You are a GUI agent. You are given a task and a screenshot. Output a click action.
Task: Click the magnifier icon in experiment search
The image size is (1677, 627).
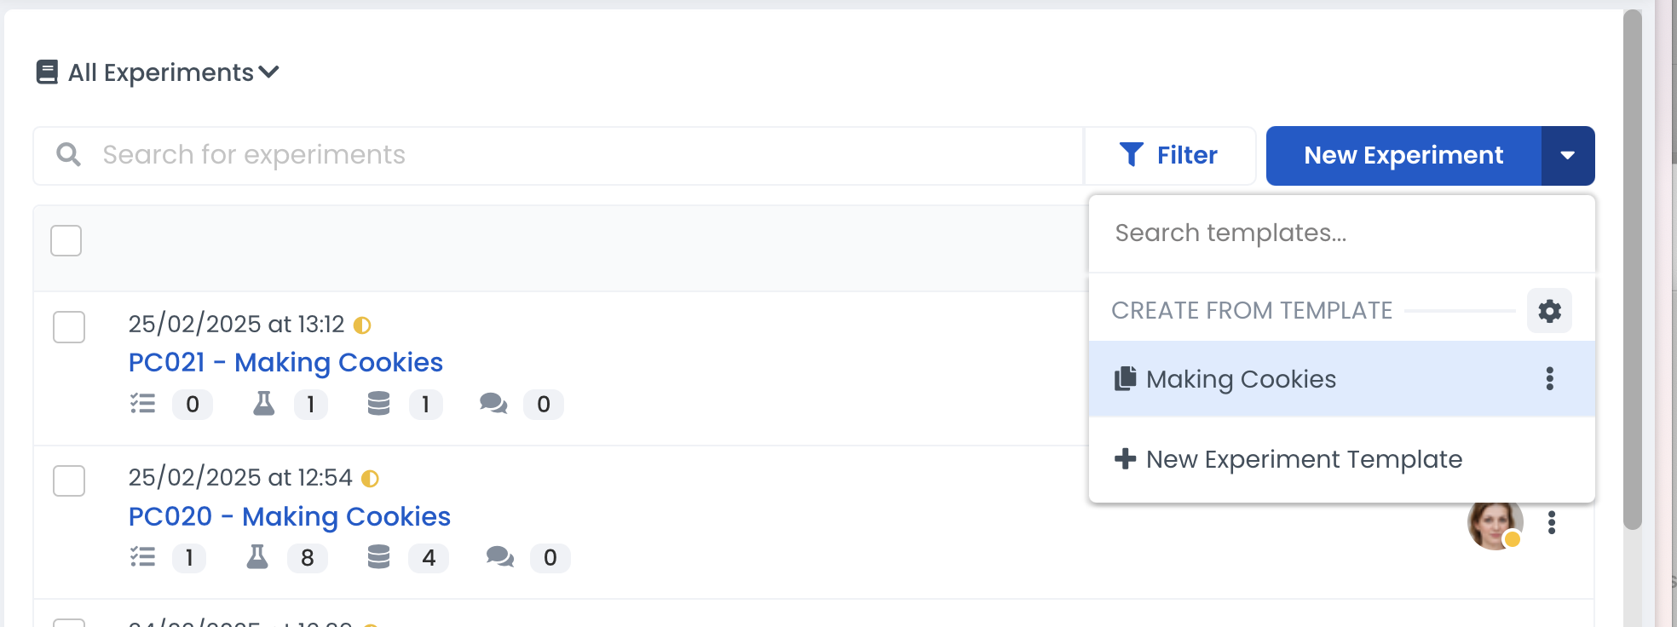click(x=68, y=155)
